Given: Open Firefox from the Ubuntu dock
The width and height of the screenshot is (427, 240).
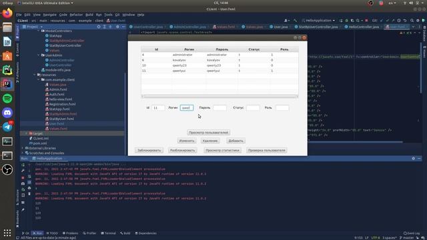Looking at the screenshot, I should click(7, 13).
